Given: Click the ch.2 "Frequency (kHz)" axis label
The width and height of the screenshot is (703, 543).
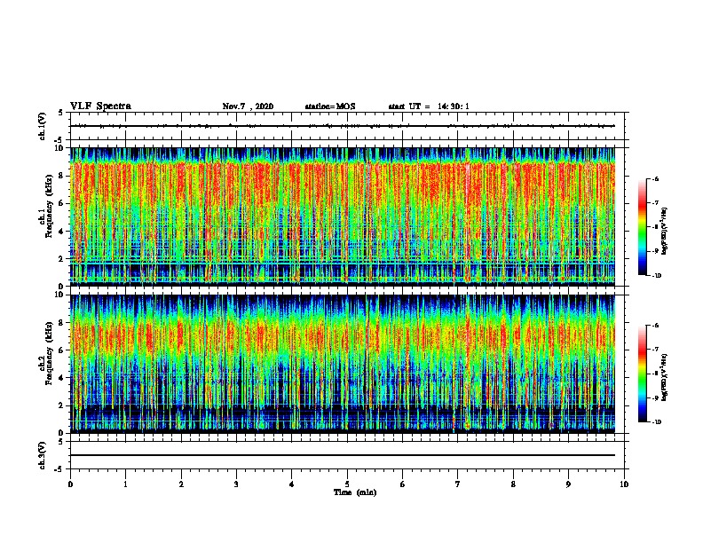Looking at the screenshot, I should pos(49,353).
